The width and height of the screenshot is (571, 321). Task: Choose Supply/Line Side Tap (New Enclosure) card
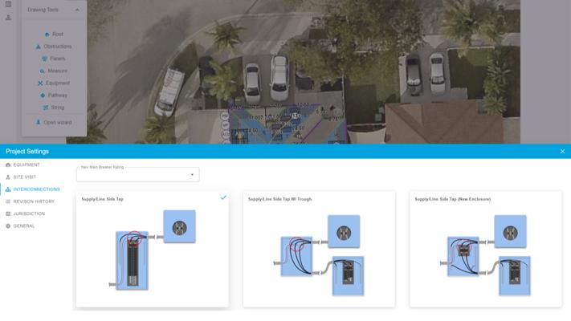pos(485,249)
